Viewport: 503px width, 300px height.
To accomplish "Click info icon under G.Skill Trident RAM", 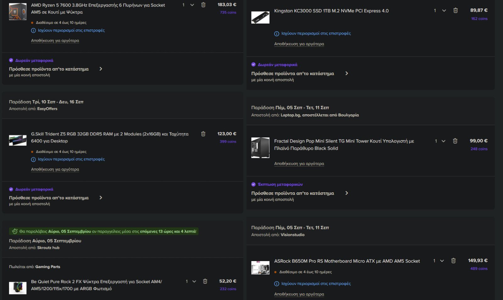I will click(33, 159).
